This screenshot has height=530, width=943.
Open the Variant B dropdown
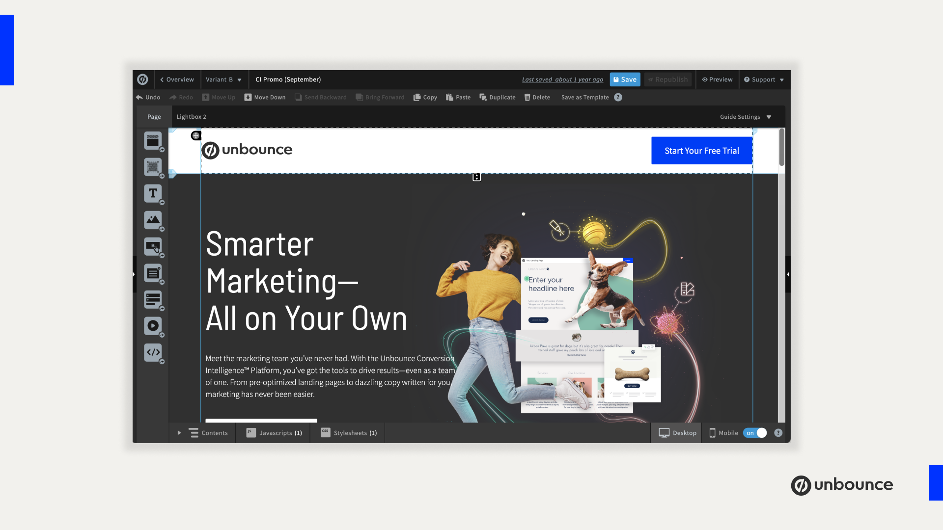pos(223,79)
